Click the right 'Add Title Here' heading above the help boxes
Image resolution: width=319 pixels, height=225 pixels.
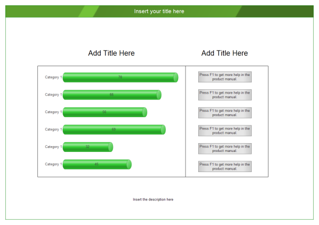(225, 53)
